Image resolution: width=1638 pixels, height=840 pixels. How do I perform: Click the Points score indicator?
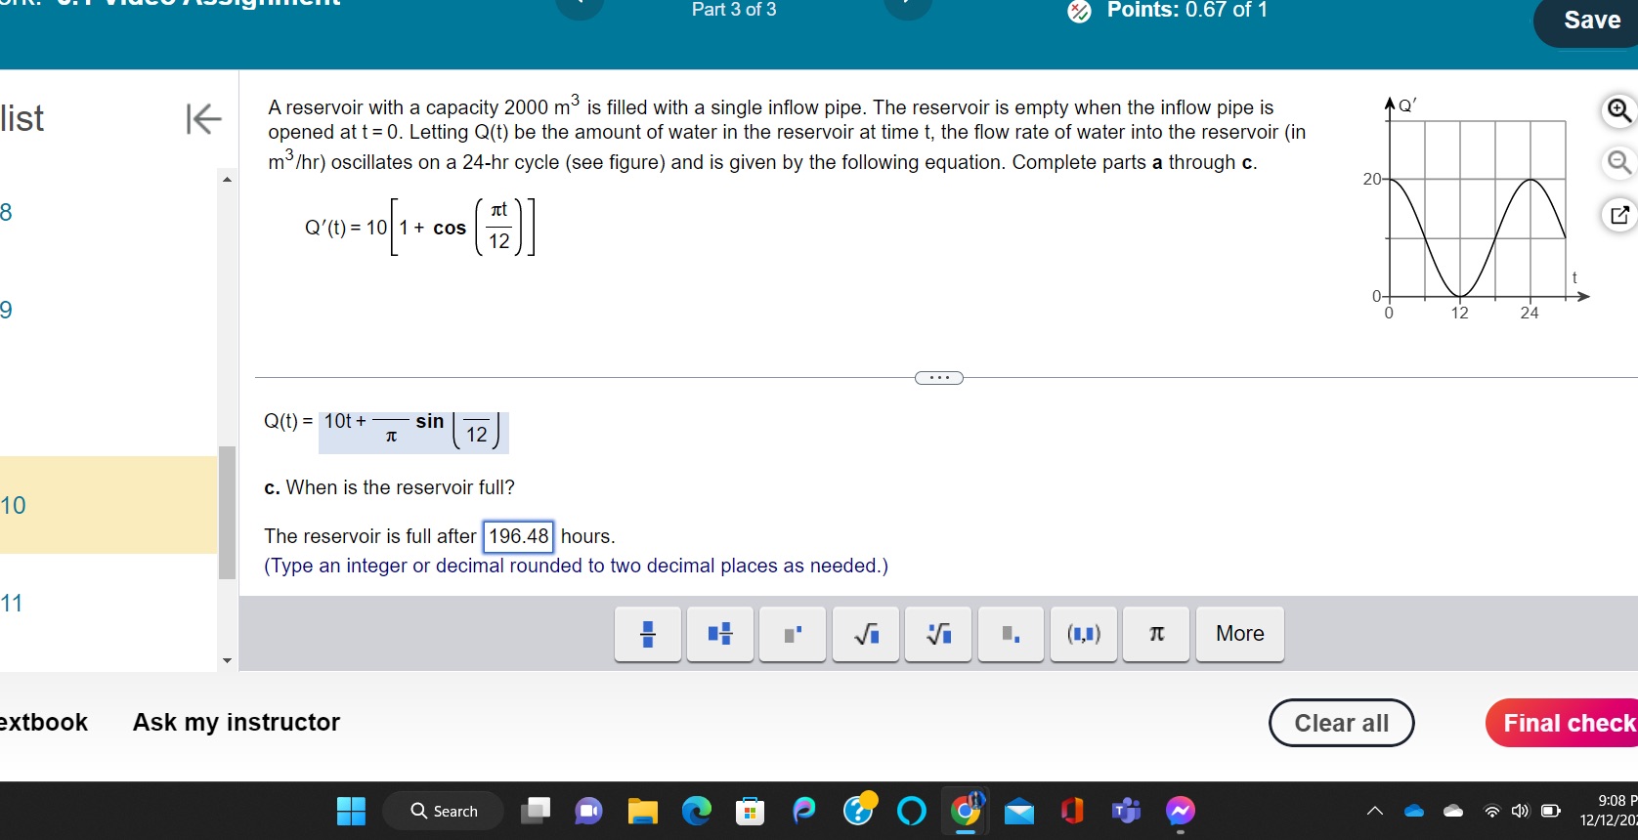pos(1168,11)
